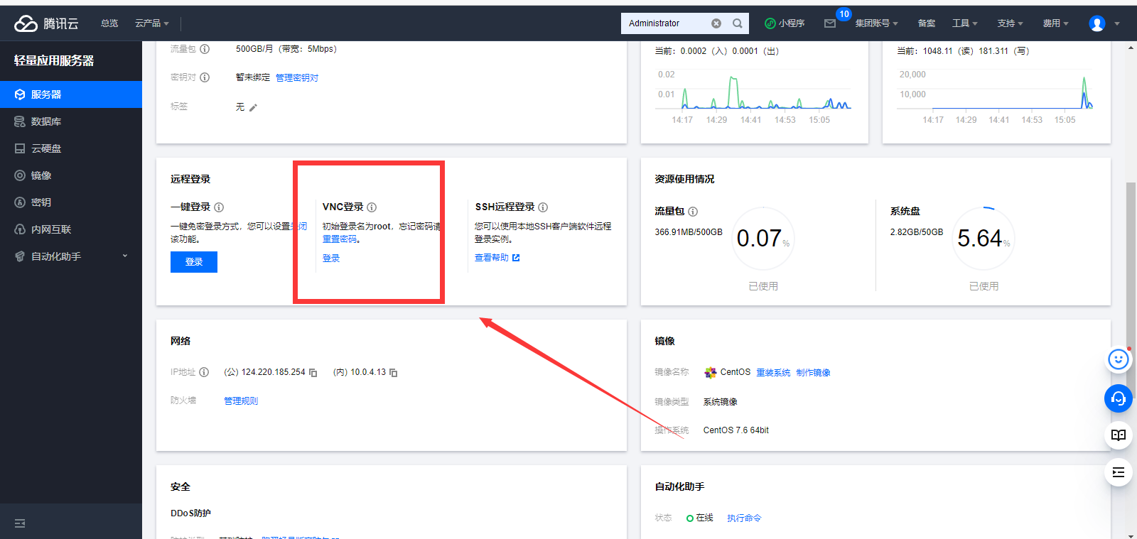The width and height of the screenshot is (1137, 539).
Task: Click info icon beside SSH远程登录
Action: pyautogui.click(x=543, y=207)
